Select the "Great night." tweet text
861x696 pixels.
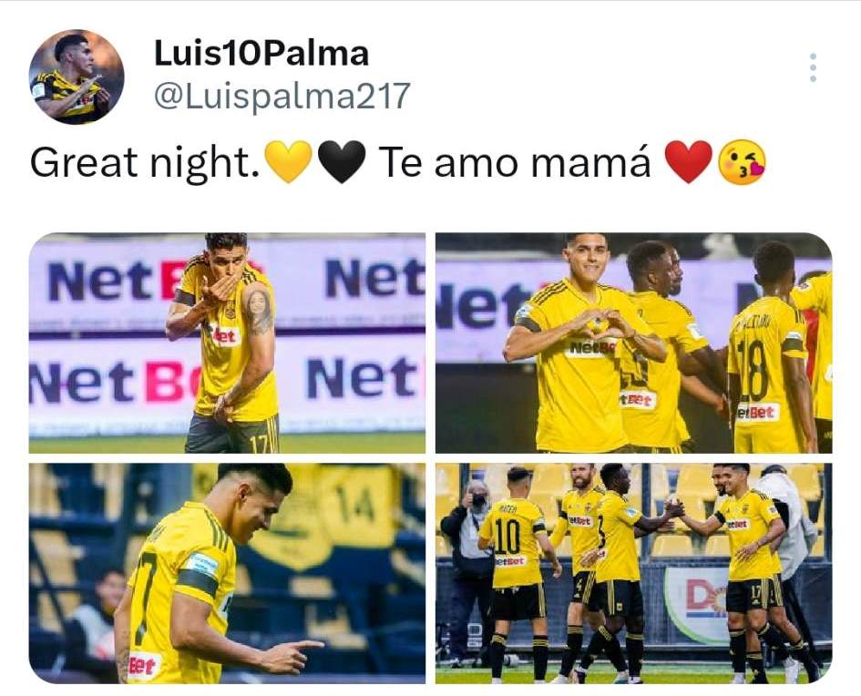point(146,163)
